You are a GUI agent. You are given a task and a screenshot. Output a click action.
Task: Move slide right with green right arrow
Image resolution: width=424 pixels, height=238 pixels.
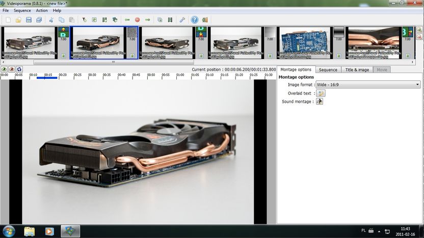point(148,20)
